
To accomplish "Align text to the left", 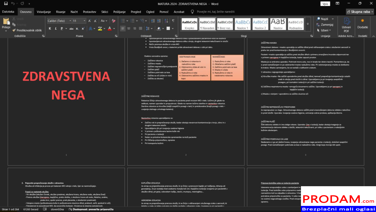I will [123, 29].
